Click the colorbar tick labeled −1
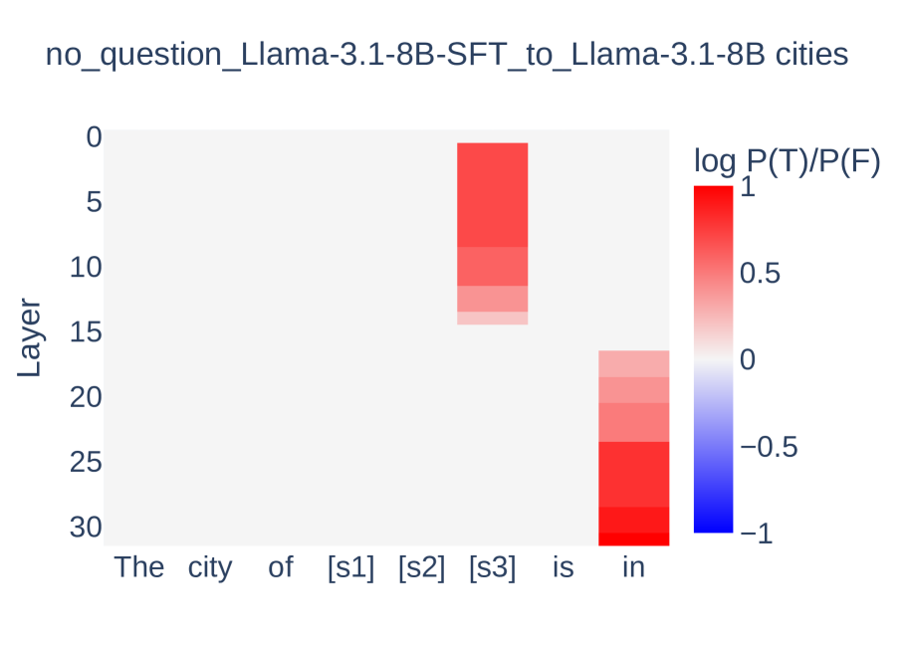Viewport: 910px width, 650px height. click(757, 534)
